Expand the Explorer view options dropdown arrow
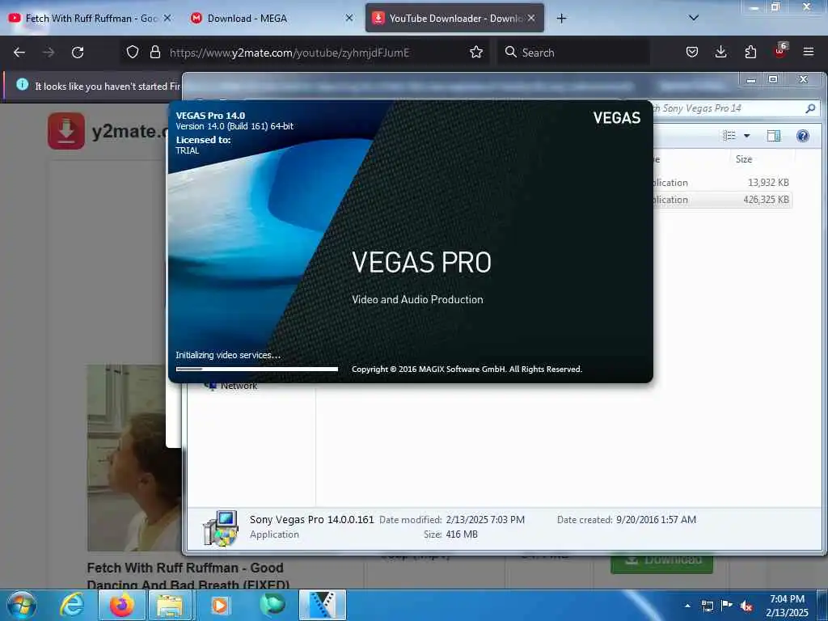Viewport: 828px width, 621px height. click(746, 136)
